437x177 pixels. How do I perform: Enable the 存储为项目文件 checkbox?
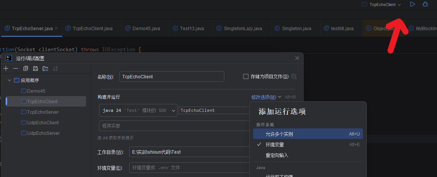pyautogui.click(x=246, y=76)
